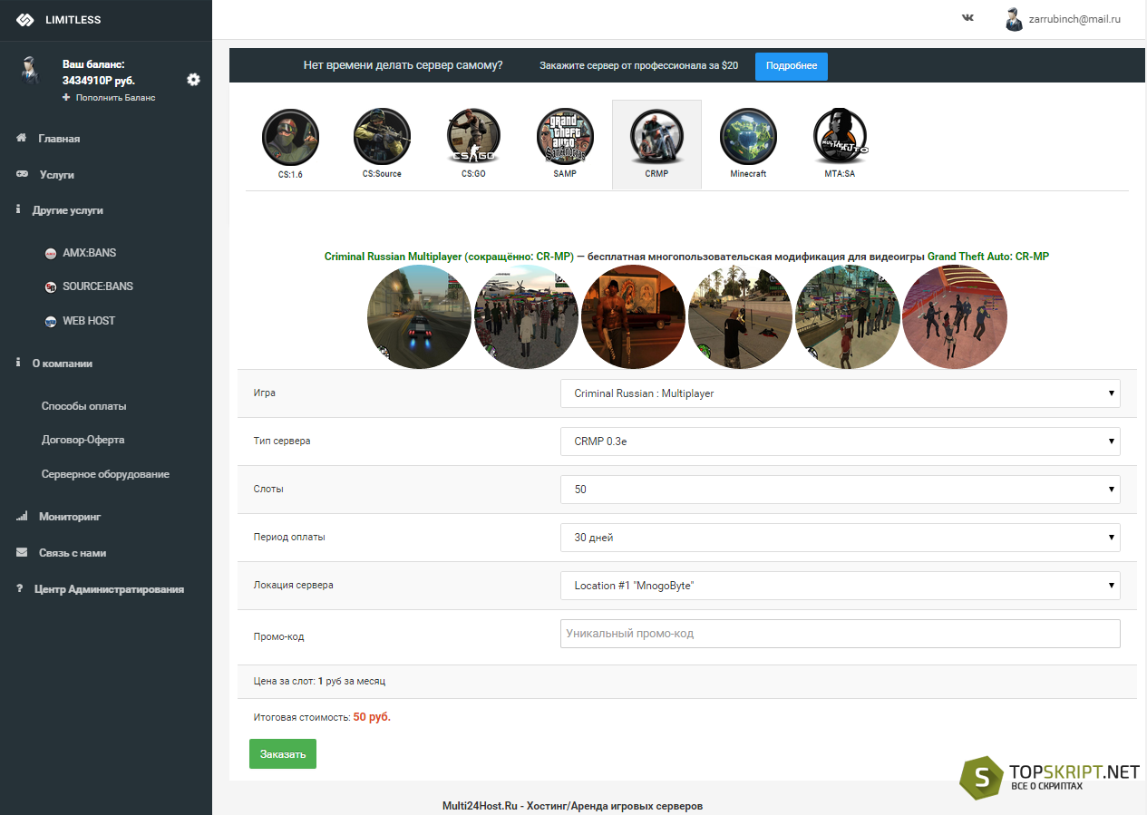Click the red casino screenshot thumbnail
Viewport: 1147px width, 815px height.
tap(955, 316)
